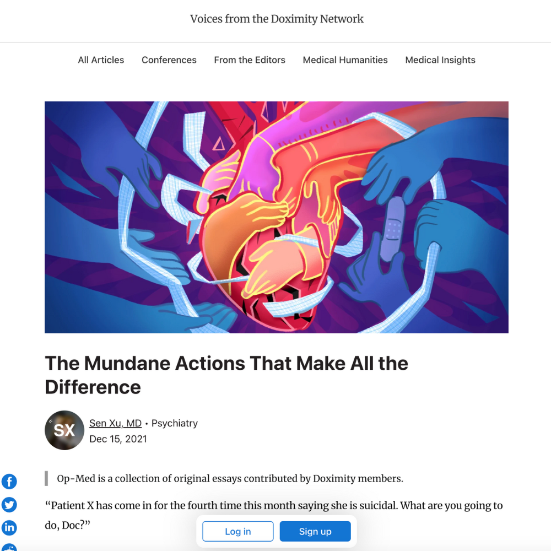Share the article on Reddit
Image resolution: width=551 pixels, height=551 pixels.
click(x=9, y=548)
